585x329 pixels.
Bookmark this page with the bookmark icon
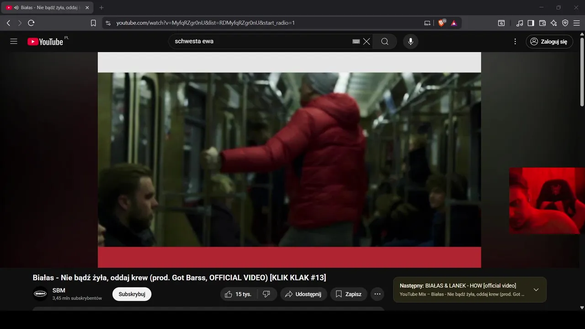click(93, 23)
